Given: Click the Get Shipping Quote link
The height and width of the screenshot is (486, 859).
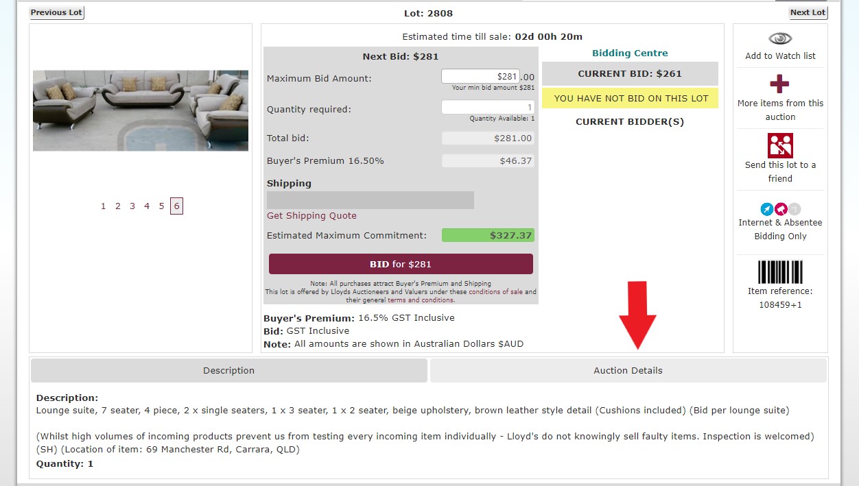Looking at the screenshot, I should [311, 215].
